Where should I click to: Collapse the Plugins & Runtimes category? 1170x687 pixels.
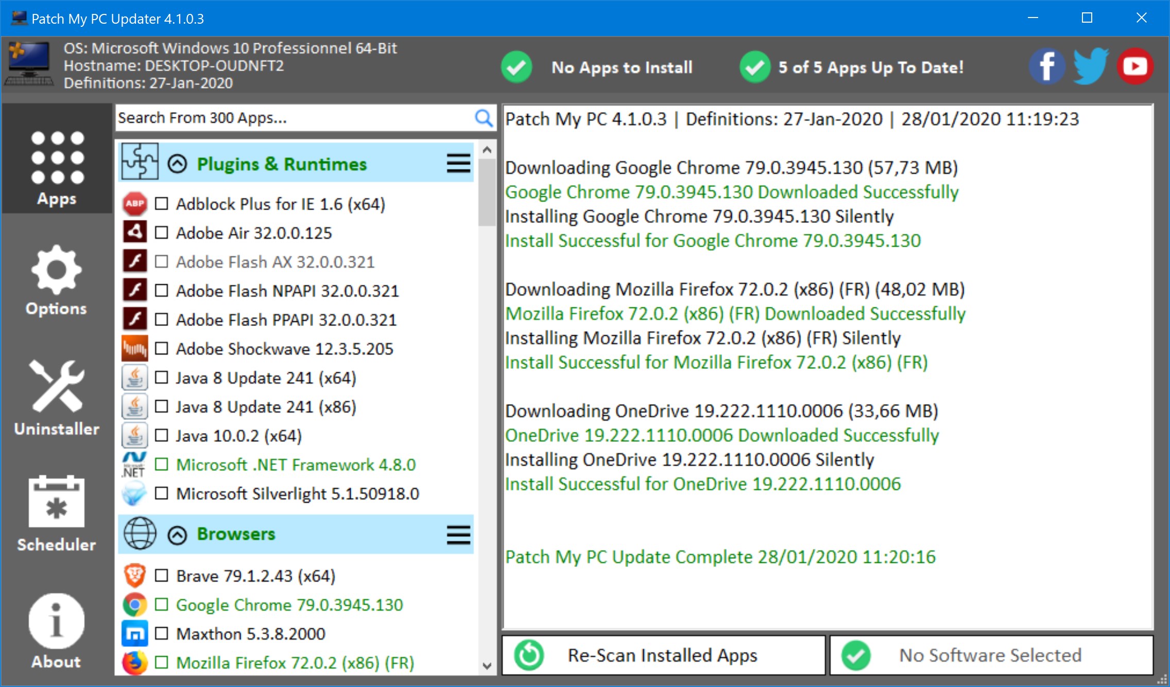coord(177,164)
